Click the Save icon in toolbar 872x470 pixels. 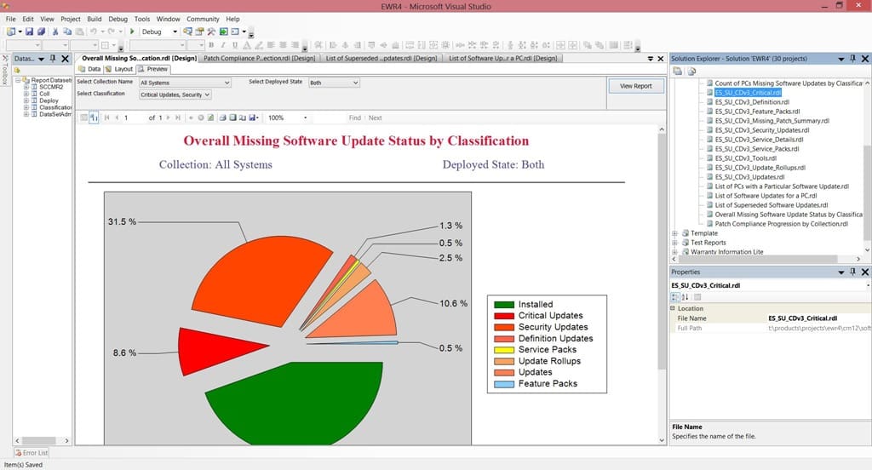29,32
